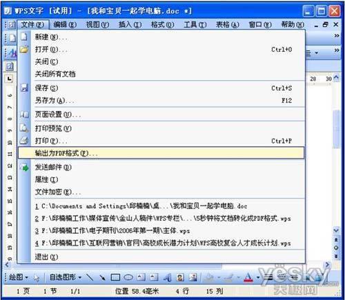This screenshot has height=300, width=345.
Task: Expand the top toolbar overflow chevron
Action: click(337, 36)
